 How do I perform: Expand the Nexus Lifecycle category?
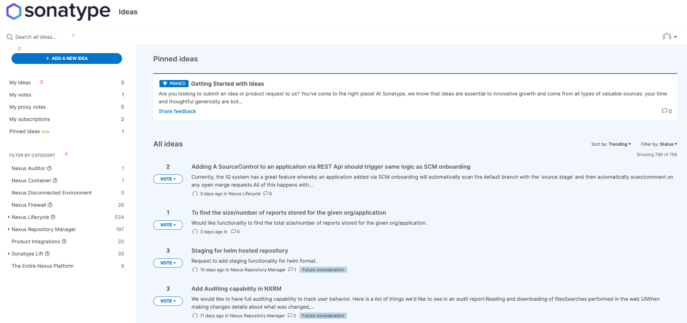tap(9, 217)
